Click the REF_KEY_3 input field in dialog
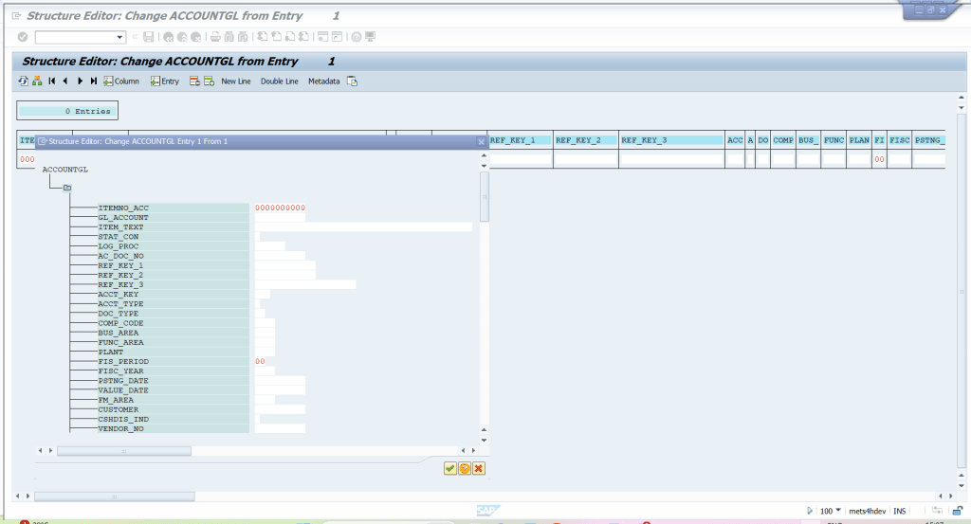The width and height of the screenshot is (971, 524). click(305, 284)
